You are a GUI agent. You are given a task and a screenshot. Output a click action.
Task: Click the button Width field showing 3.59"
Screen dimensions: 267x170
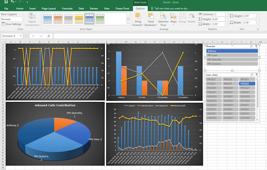tap(218, 24)
